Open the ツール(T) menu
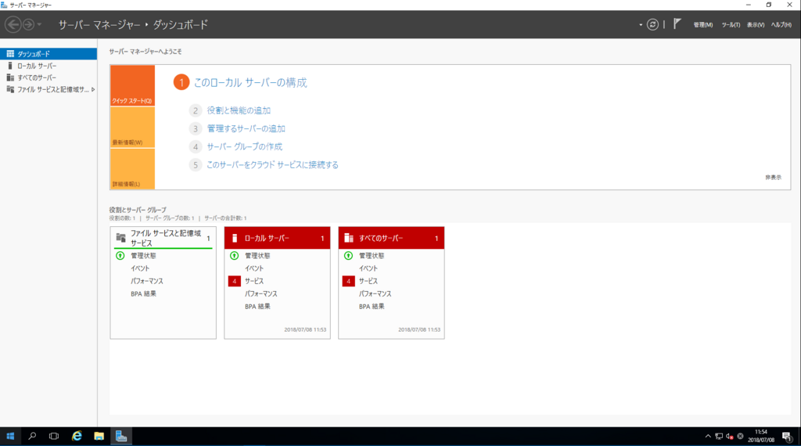The width and height of the screenshot is (801, 446). pyautogui.click(x=731, y=24)
